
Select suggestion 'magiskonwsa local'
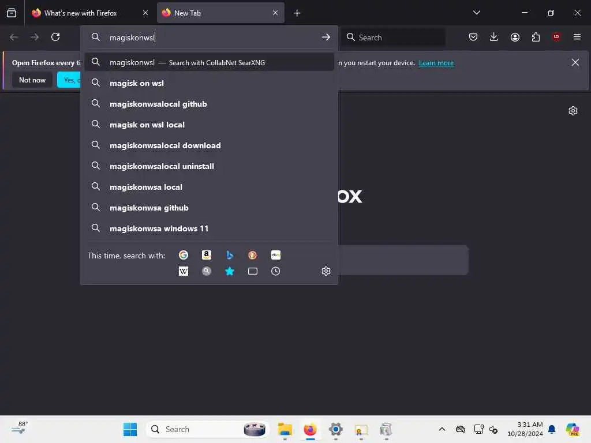[x=209, y=187]
